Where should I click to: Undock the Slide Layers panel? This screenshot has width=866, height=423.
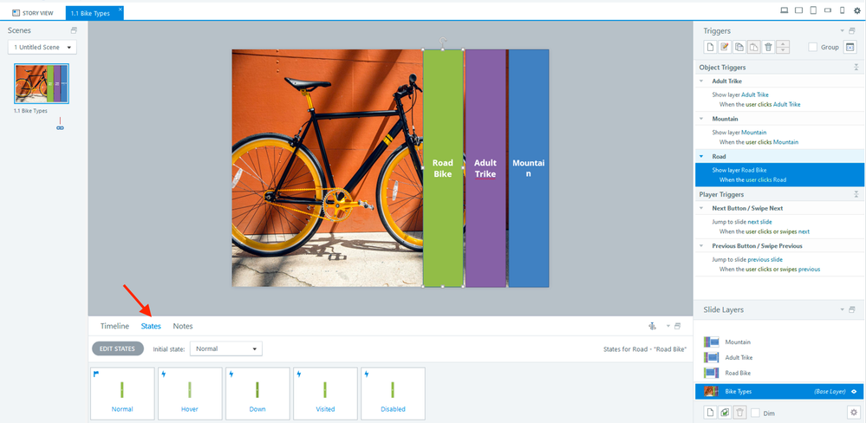point(852,309)
